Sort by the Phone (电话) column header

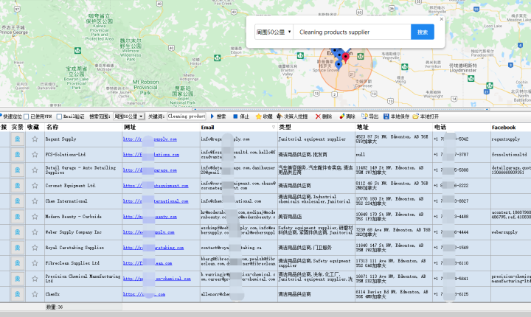[462, 128]
